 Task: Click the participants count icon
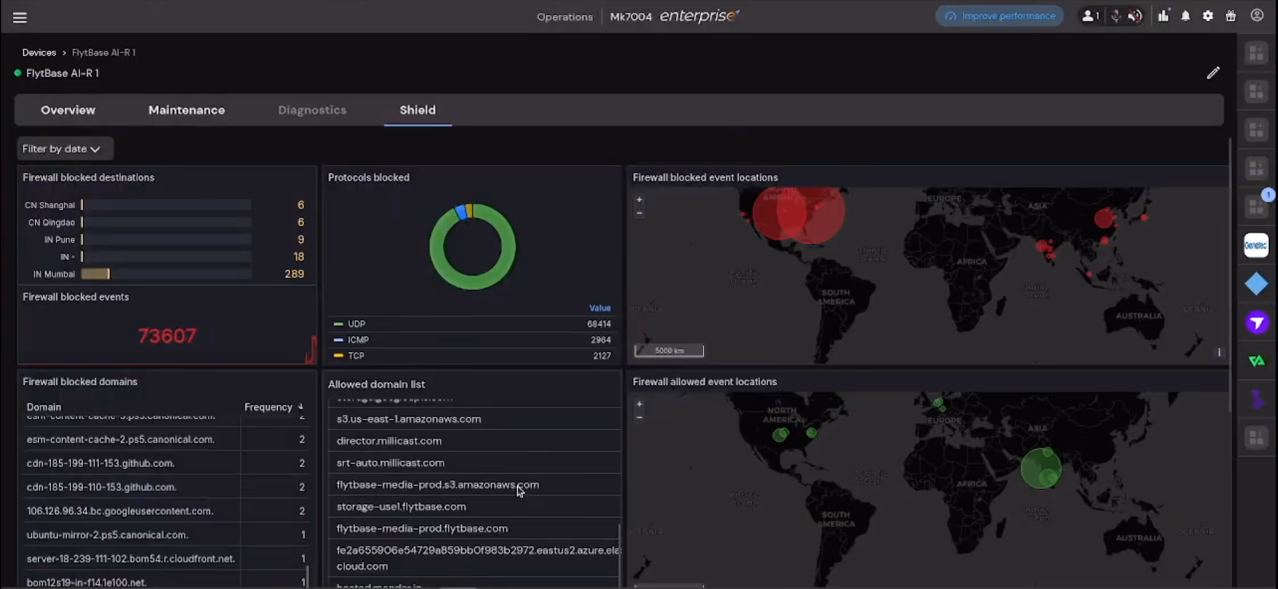1090,16
